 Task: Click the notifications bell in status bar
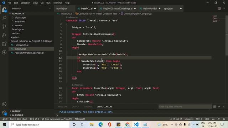click(224, 119)
